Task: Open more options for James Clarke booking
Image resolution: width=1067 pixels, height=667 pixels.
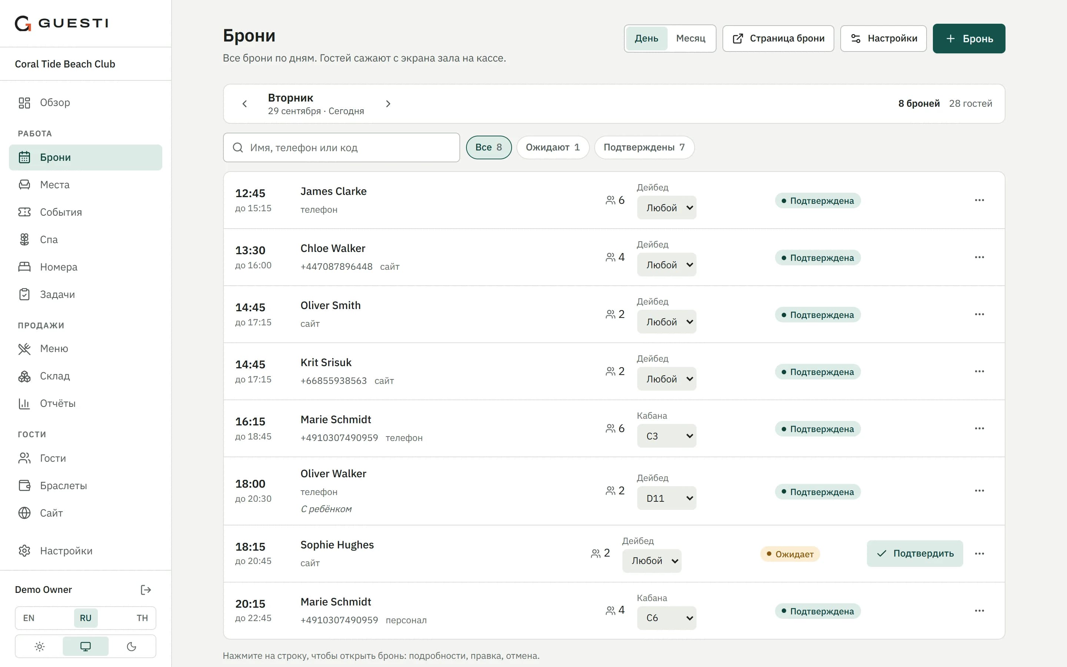Action: point(979,200)
